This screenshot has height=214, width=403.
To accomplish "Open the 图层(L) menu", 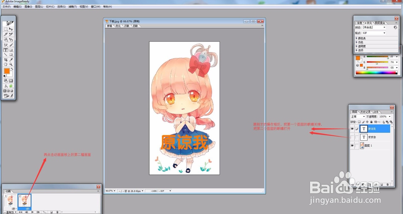I will (x=39, y=7).
